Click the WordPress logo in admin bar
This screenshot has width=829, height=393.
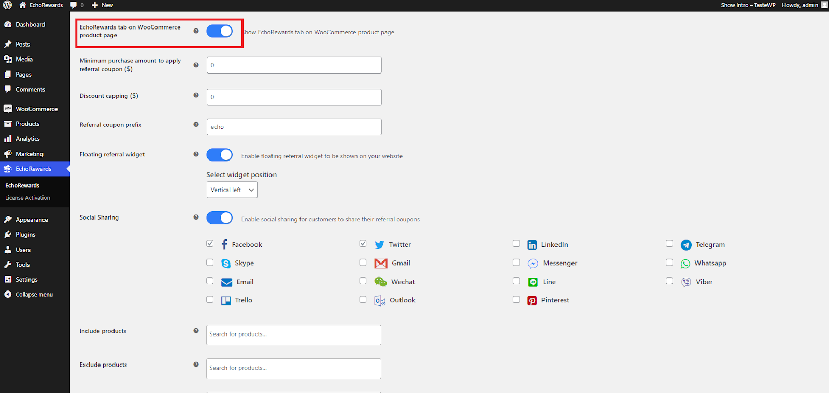[7, 5]
